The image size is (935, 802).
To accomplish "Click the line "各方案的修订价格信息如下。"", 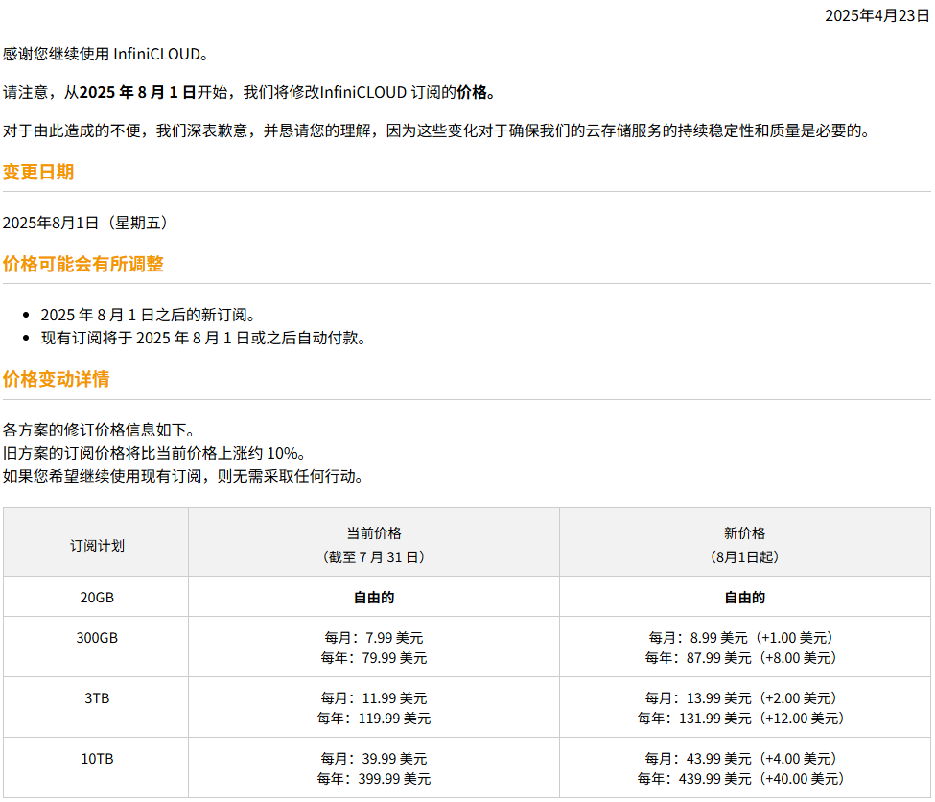I will click(x=99, y=430).
